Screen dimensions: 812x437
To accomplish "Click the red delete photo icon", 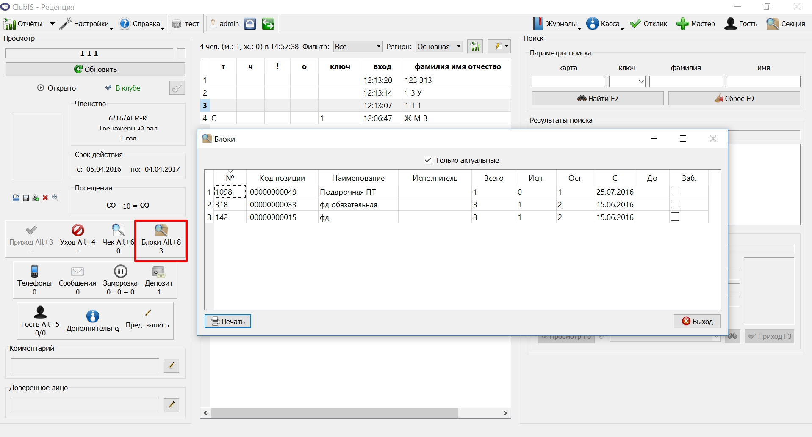I will (x=45, y=198).
